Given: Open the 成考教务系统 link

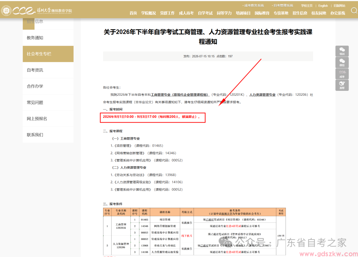Looking at the screenshot, I should pyautogui.click(x=254, y=6).
